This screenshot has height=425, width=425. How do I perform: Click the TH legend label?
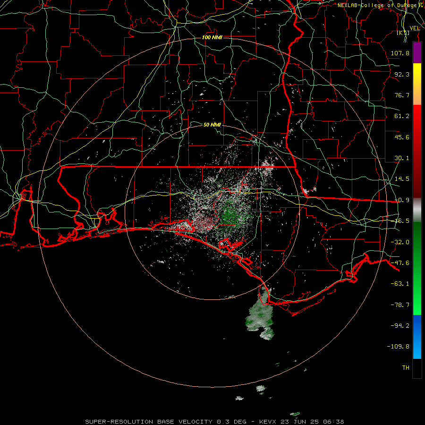click(x=406, y=368)
